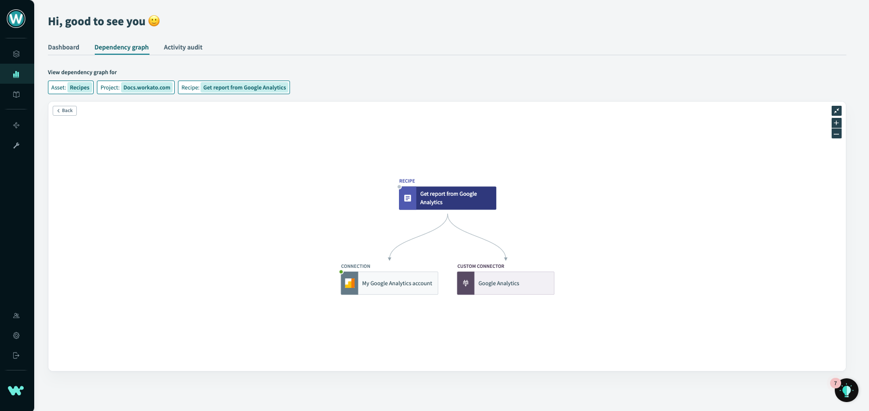Image resolution: width=869 pixels, height=411 pixels.
Task: Open the Project Docs.workato.com filter dropdown
Action: click(136, 87)
